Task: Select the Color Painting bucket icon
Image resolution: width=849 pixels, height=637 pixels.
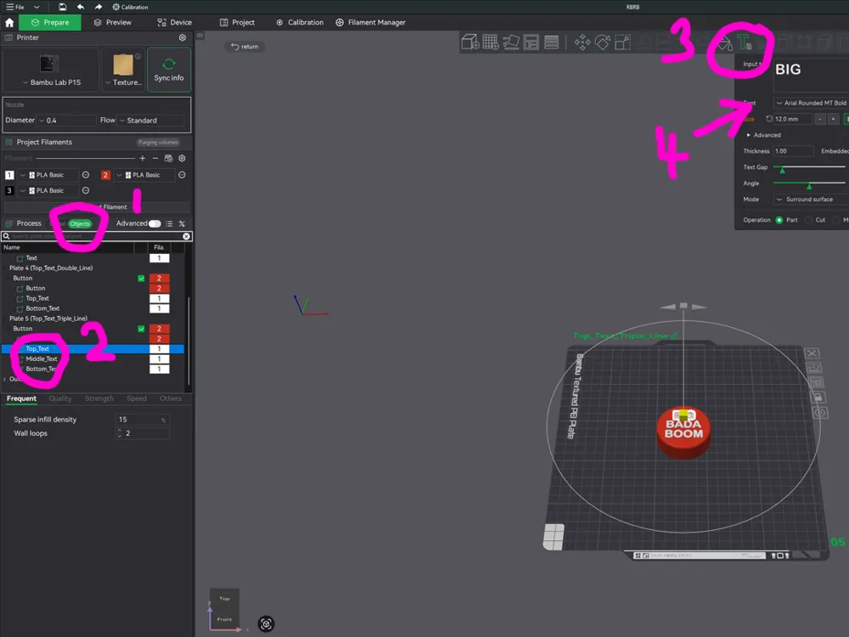Action: point(724,42)
